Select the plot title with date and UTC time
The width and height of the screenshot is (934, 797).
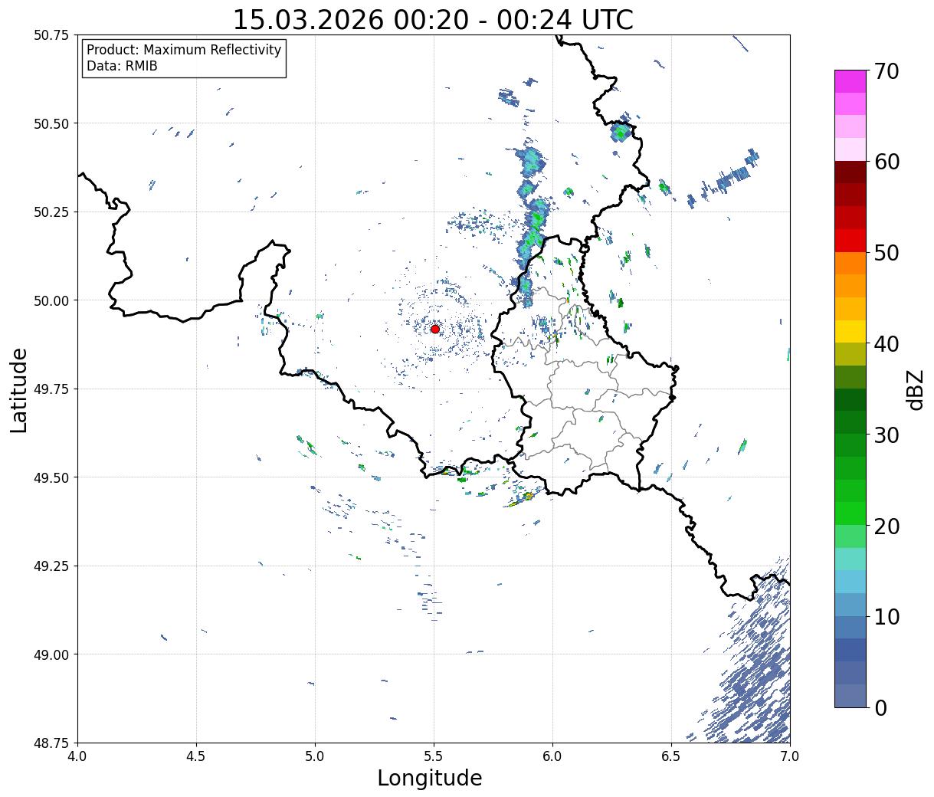click(x=433, y=19)
